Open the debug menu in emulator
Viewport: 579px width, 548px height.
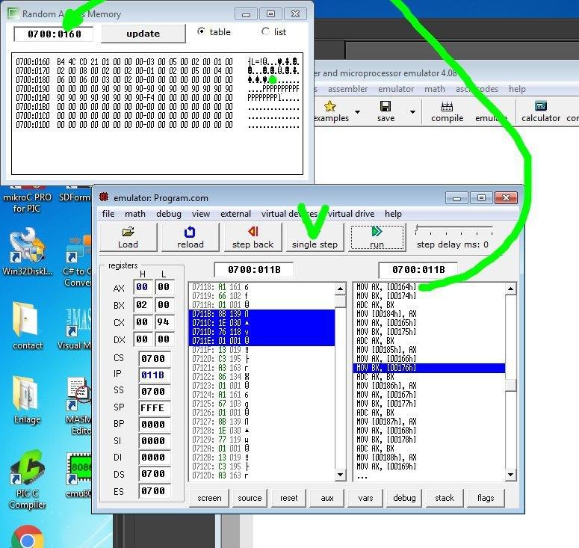pyautogui.click(x=169, y=214)
